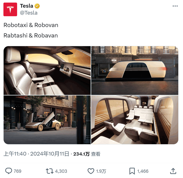
Task: Click the 4,303 reposts count
Action: 61,171
